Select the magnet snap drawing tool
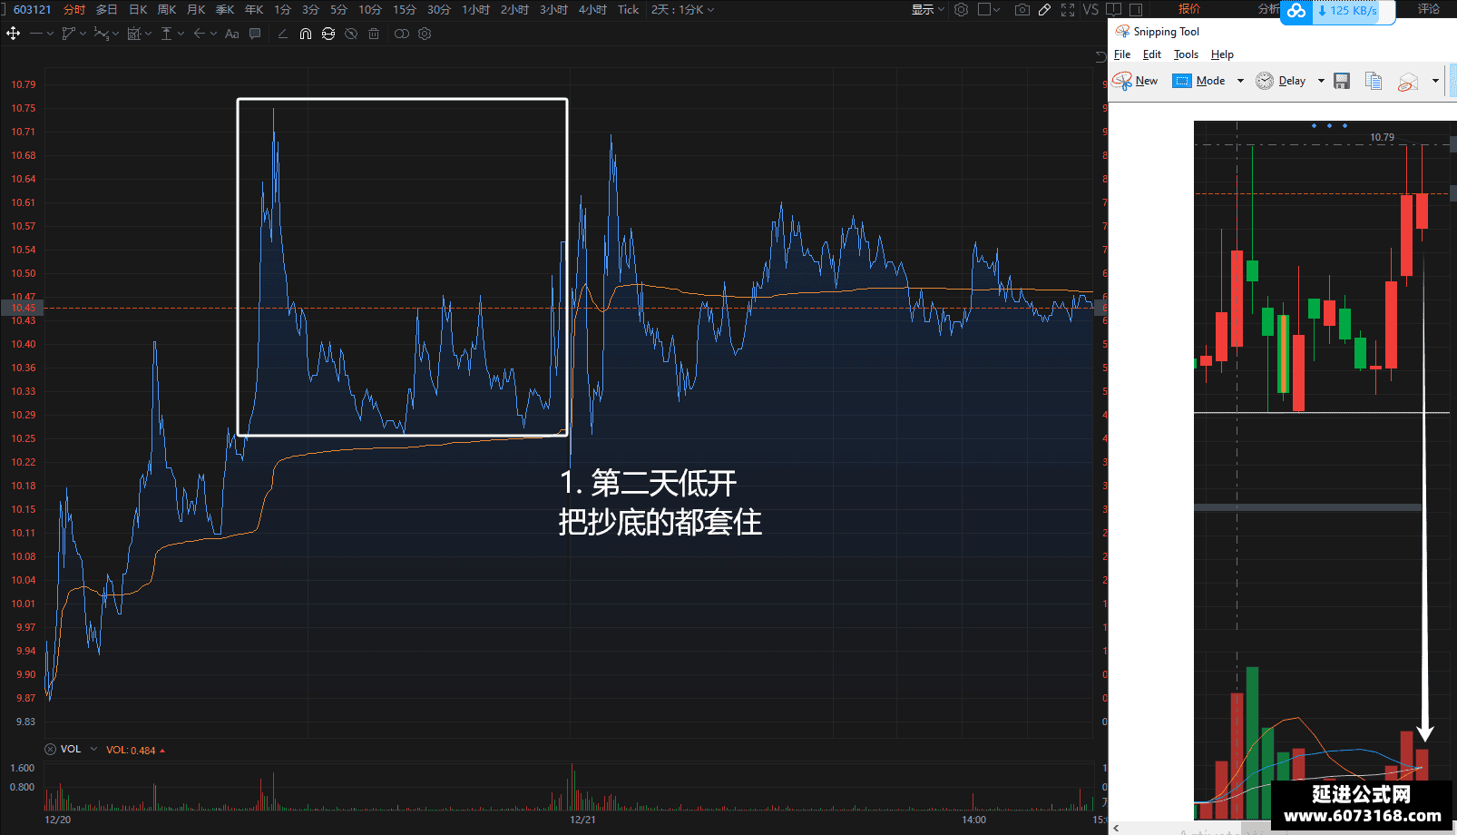The image size is (1457, 835). (x=306, y=34)
